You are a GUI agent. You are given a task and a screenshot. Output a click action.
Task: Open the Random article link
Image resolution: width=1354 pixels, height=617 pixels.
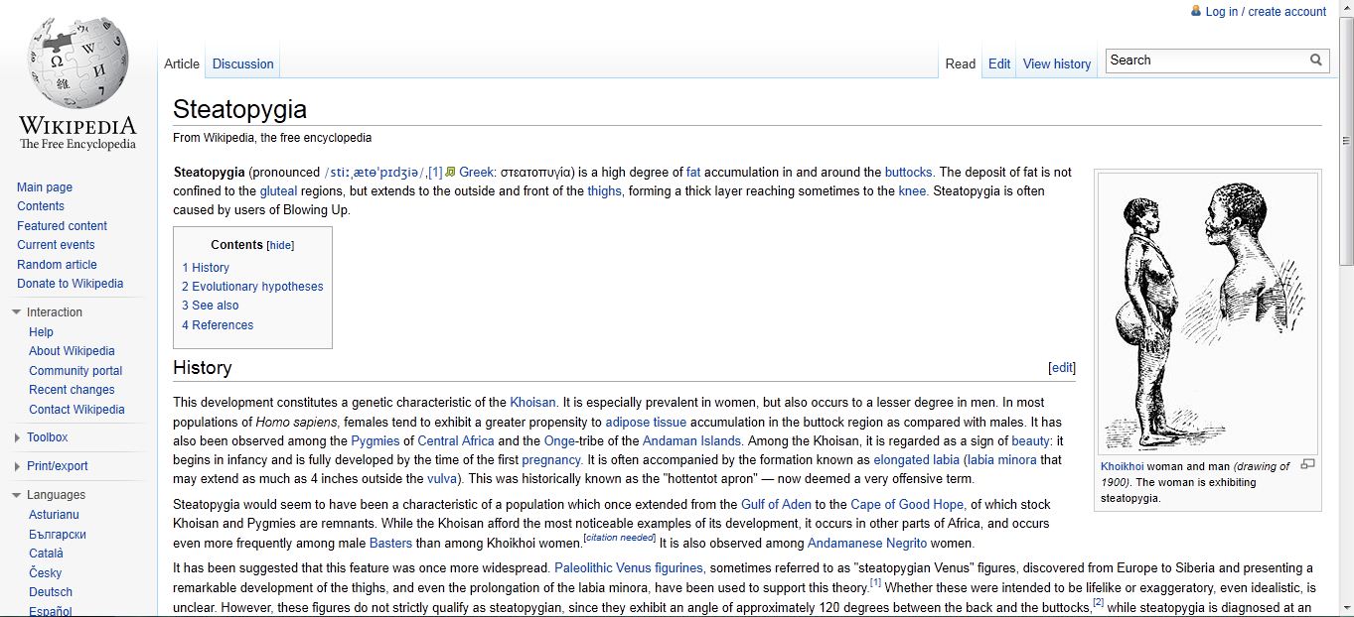(57, 265)
